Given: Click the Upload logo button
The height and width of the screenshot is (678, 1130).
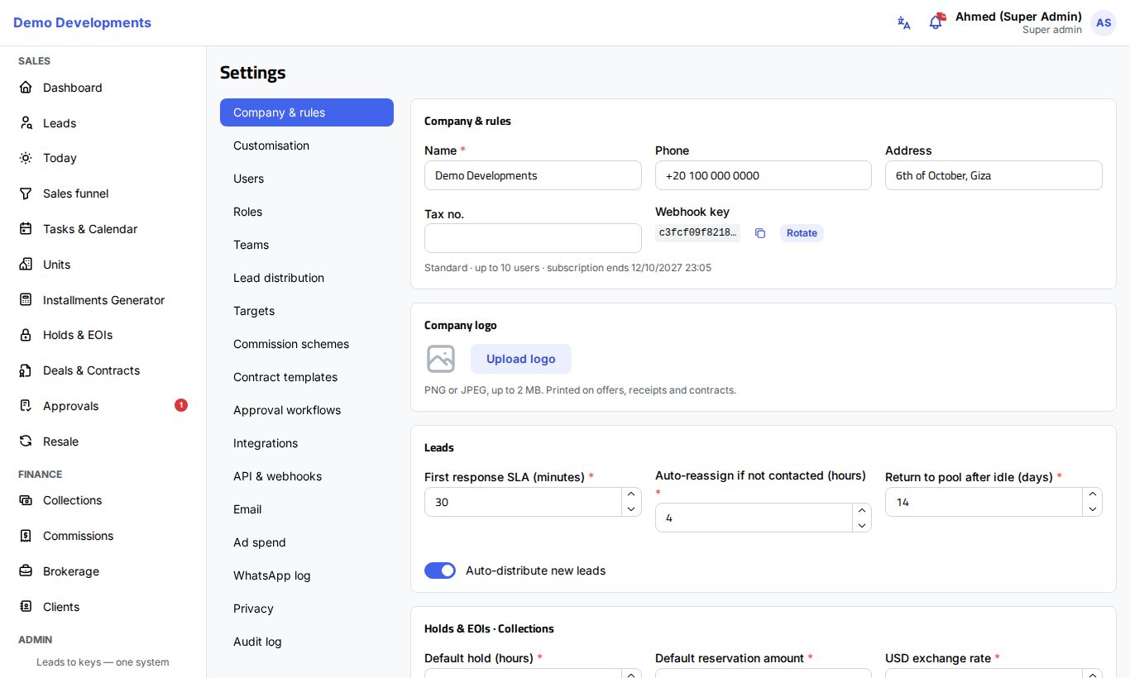Looking at the screenshot, I should coord(521,359).
